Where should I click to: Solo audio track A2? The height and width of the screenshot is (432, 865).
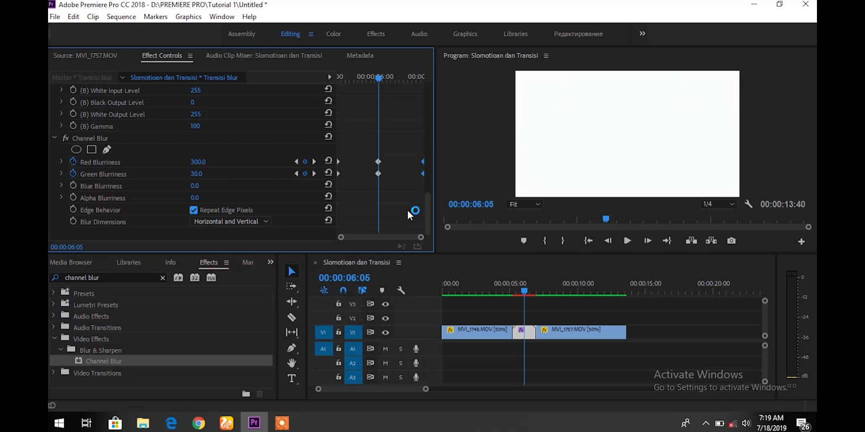coord(400,363)
